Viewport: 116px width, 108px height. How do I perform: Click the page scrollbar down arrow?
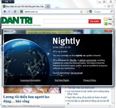[x=113, y=103]
